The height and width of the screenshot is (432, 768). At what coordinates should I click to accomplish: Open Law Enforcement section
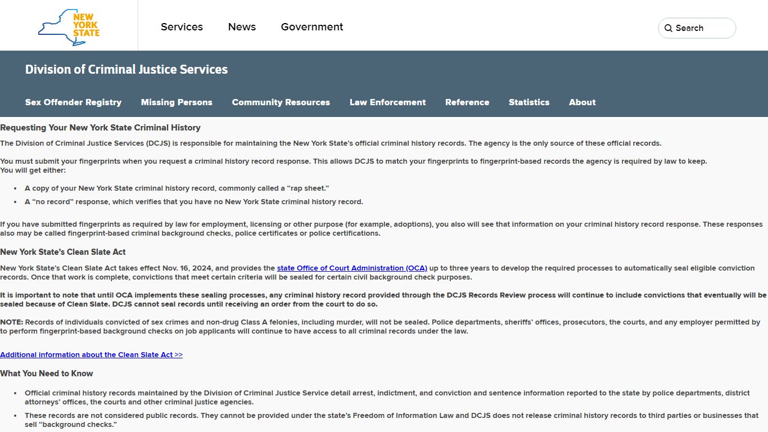387,102
